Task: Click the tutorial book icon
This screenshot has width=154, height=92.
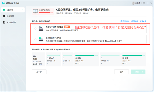Action: (121, 21)
